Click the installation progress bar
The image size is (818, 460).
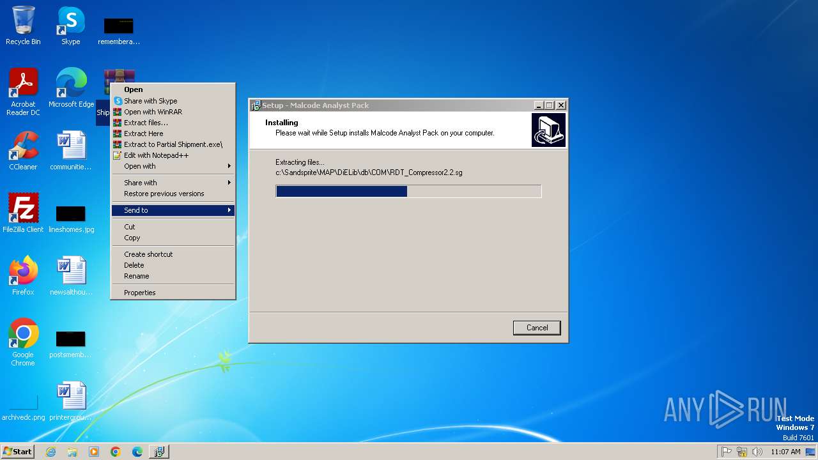(408, 191)
